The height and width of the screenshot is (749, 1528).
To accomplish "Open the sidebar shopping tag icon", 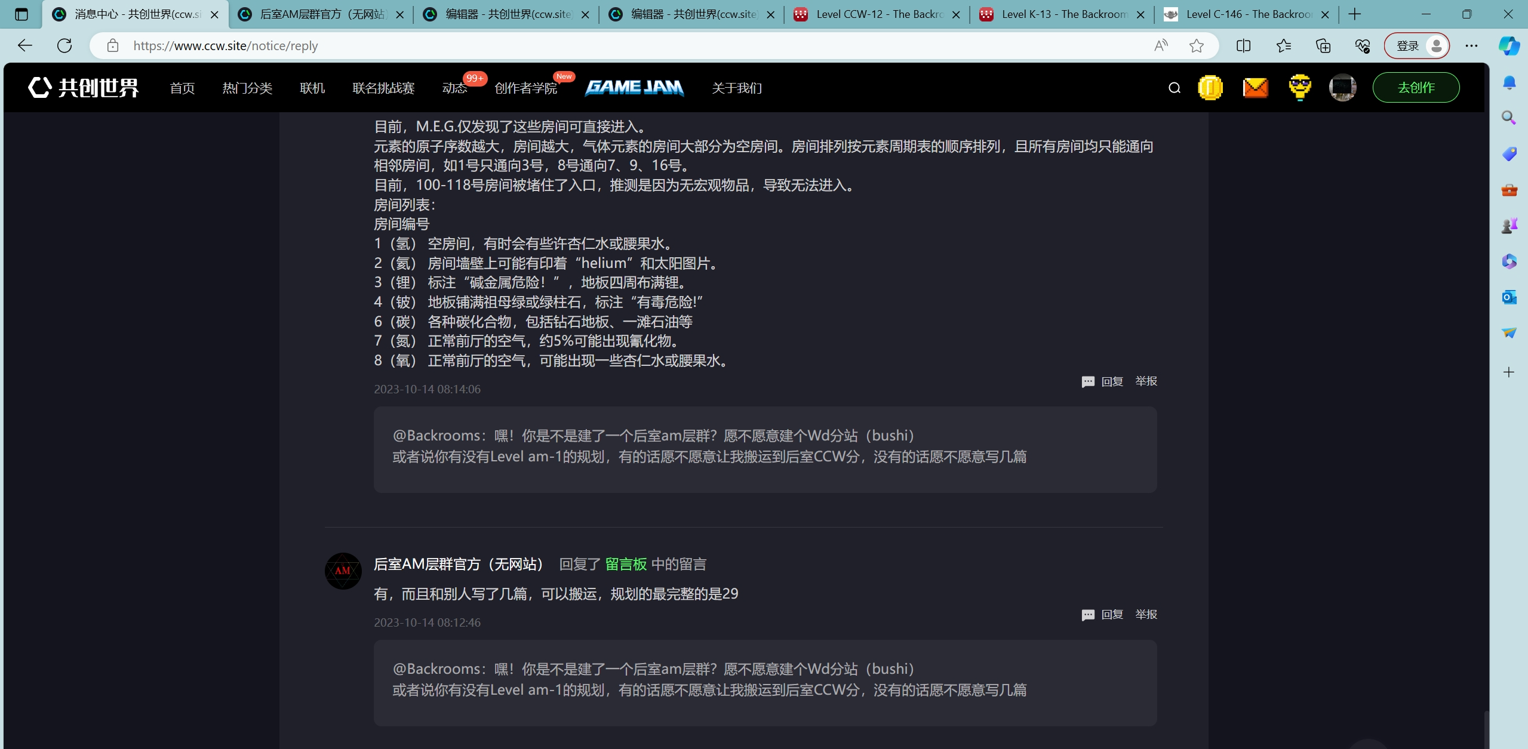I will tap(1509, 154).
